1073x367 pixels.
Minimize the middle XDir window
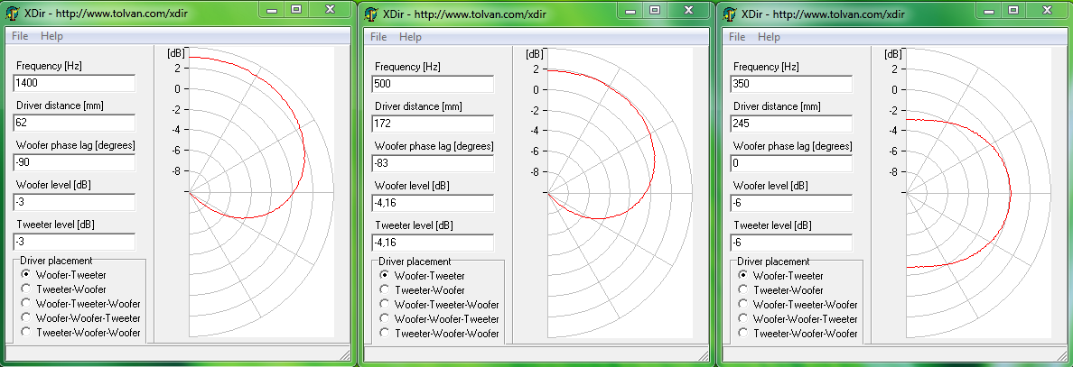(x=631, y=10)
